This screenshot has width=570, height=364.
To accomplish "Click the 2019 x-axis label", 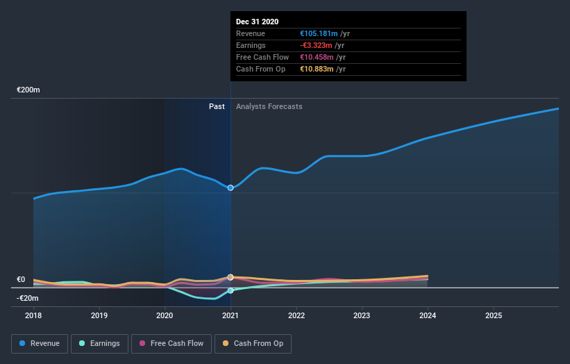I will [99, 315].
